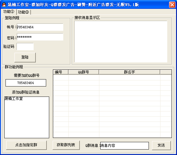
Task: Close the window with the red X button
Action: click(172, 5)
